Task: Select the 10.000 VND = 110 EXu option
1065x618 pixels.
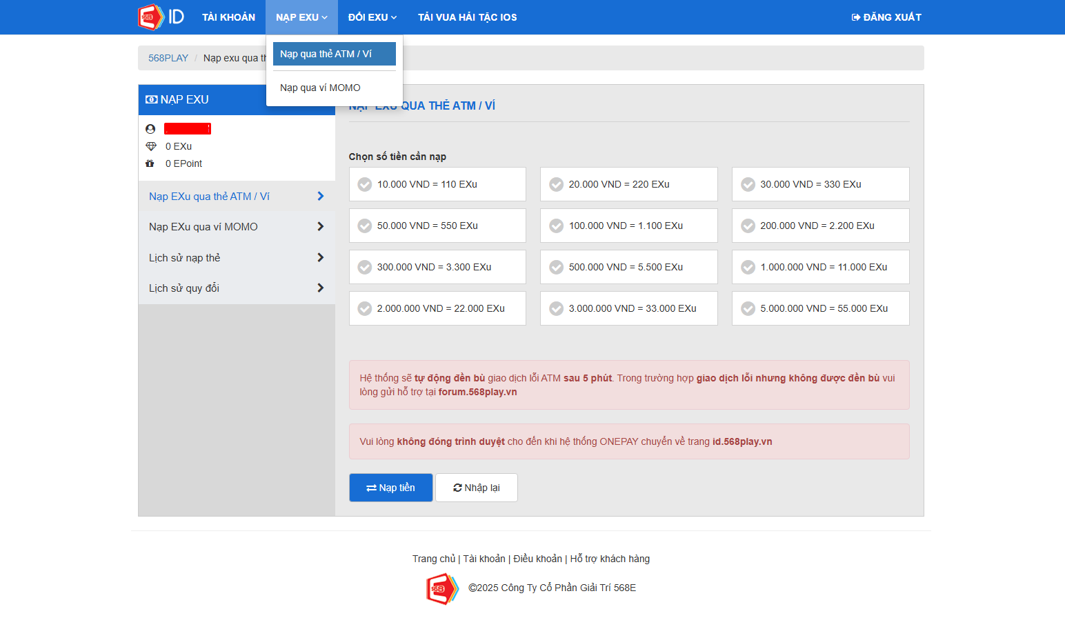Action: coord(437,184)
